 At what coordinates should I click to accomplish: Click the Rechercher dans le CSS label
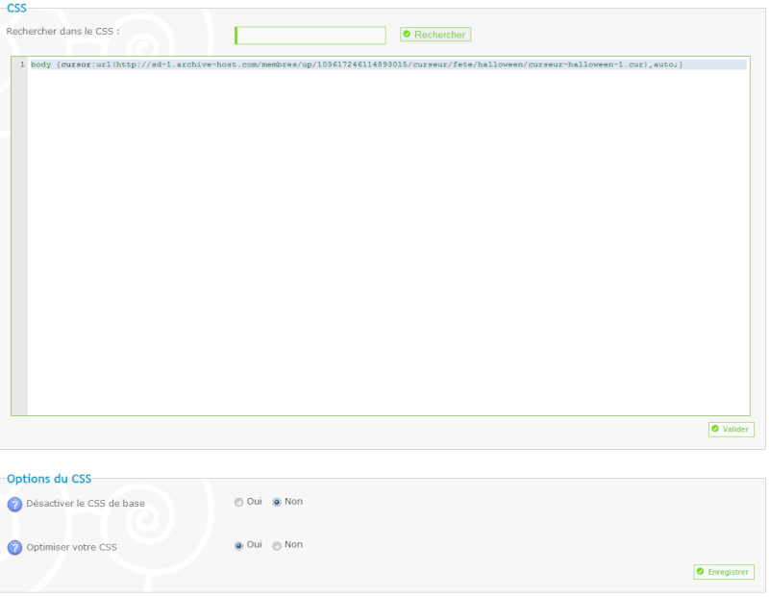click(62, 32)
